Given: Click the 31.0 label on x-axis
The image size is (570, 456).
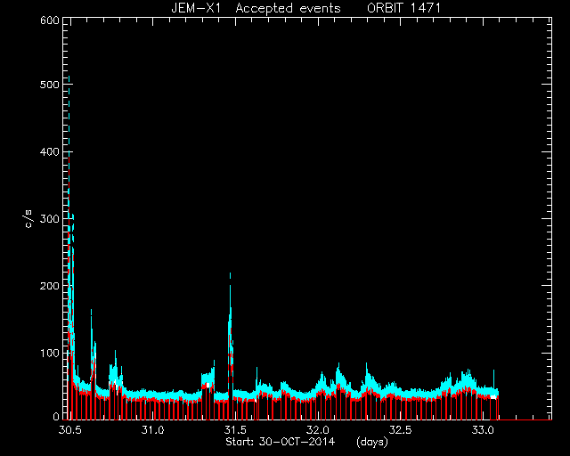Looking at the screenshot, I should [x=152, y=430].
